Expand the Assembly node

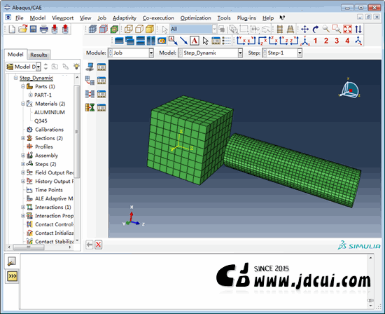pos(23,156)
